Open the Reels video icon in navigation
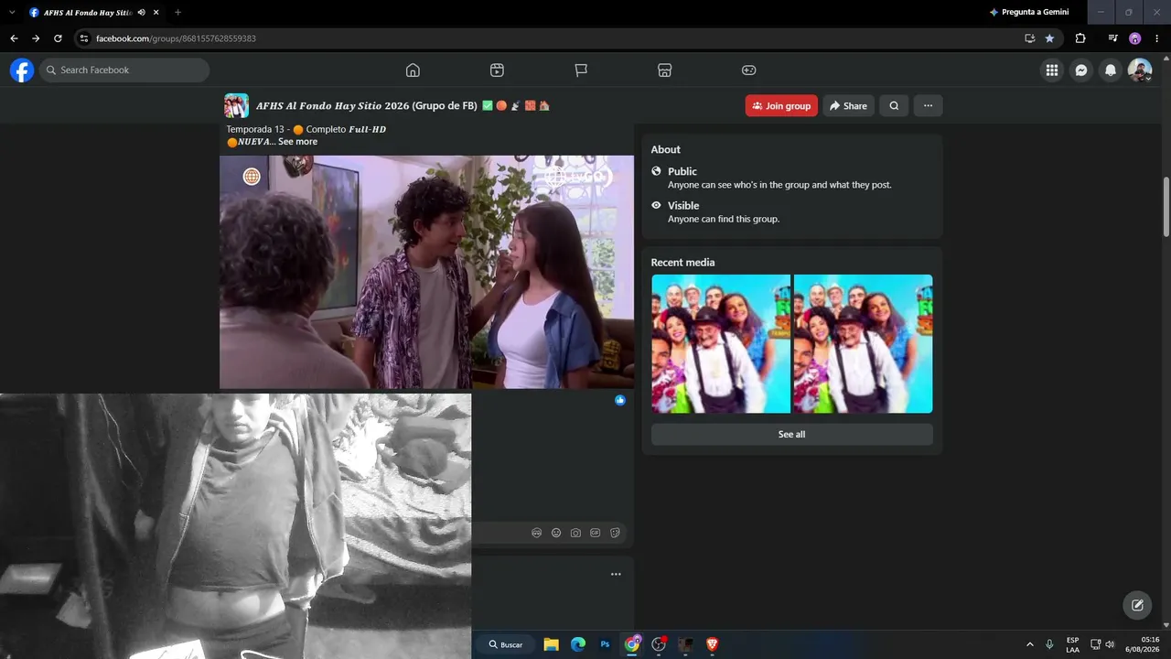Viewport: 1171px width, 659px height. 497,70
